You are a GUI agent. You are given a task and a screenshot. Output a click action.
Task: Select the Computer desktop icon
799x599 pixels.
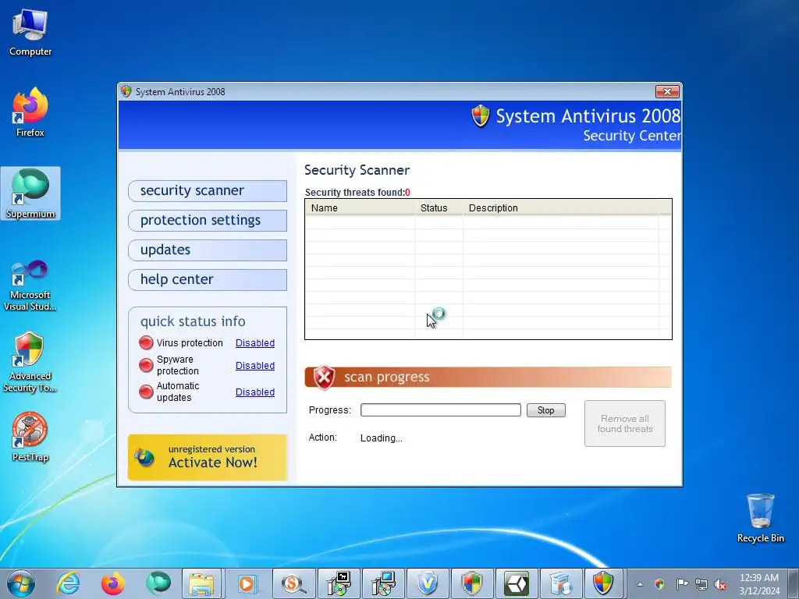pyautogui.click(x=30, y=33)
